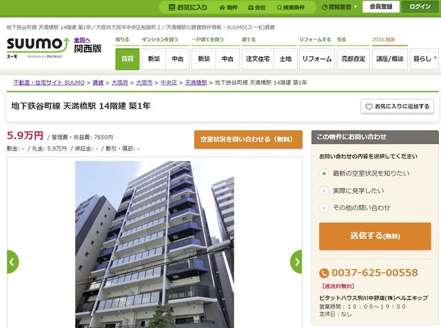Click 空室状況を問い合わせる（無料） button
The image size is (441, 328).
pyautogui.click(x=248, y=139)
